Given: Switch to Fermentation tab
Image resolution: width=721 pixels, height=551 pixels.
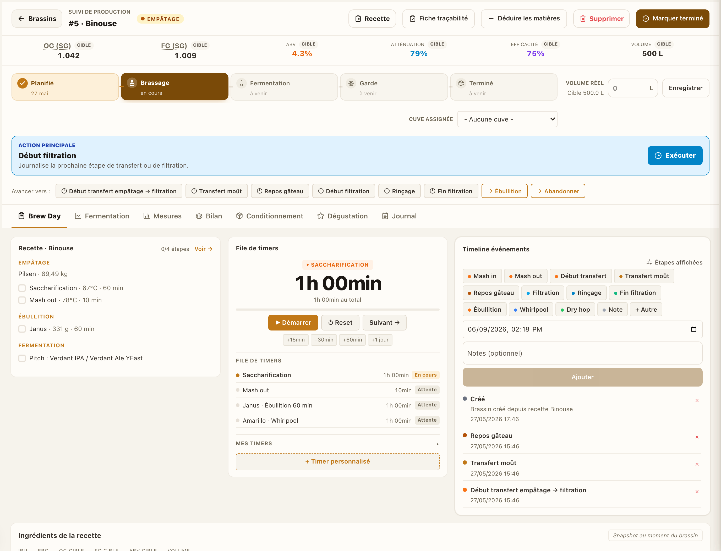Looking at the screenshot, I should pyautogui.click(x=102, y=216).
